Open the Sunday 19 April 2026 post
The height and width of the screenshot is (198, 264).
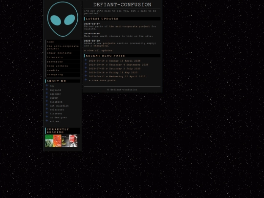[114, 61]
